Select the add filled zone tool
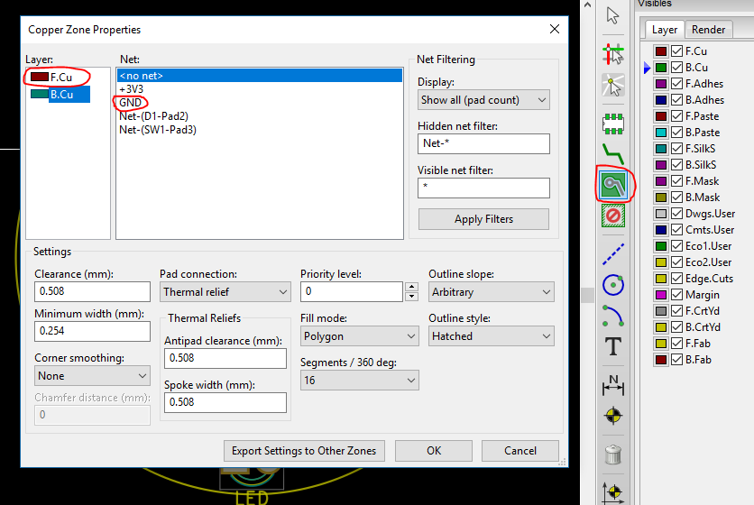Image resolution: width=754 pixels, height=505 pixels. tap(613, 185)
